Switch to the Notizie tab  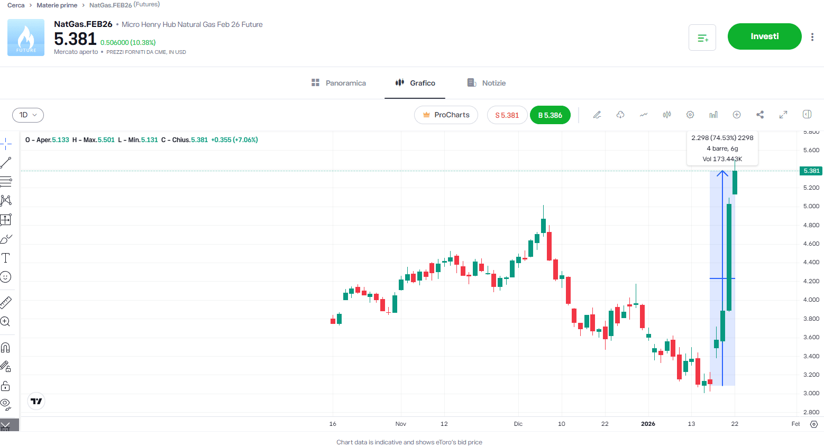pos(487,83)
